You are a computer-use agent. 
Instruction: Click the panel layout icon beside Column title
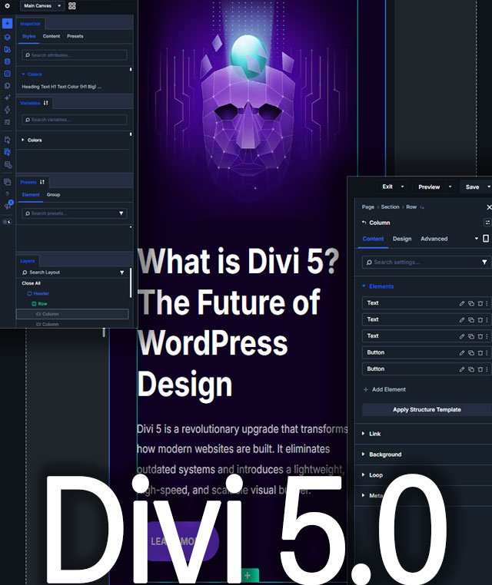[487, 223]
